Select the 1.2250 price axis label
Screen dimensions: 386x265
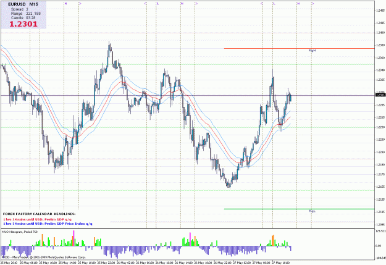click(380, 127)
